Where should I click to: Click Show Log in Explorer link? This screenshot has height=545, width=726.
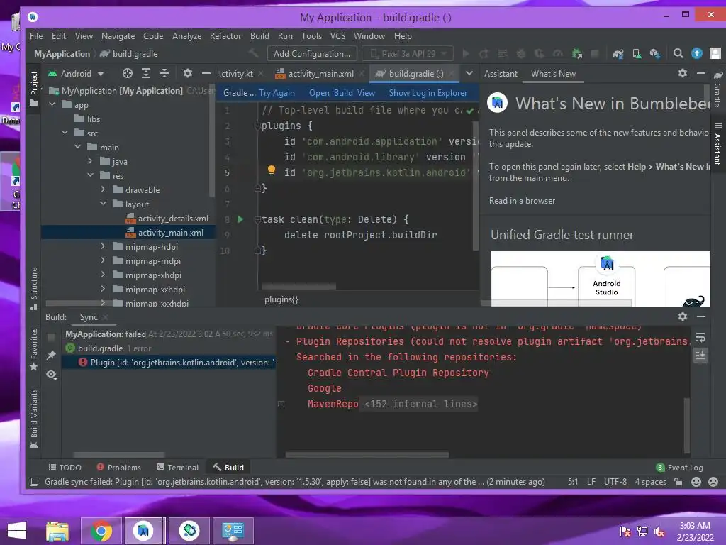click(x=428, y=93)
